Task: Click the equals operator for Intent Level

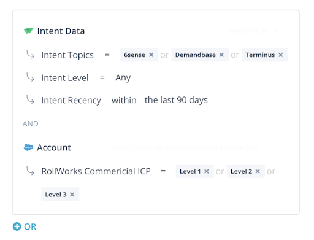Action: coord(102,78)
